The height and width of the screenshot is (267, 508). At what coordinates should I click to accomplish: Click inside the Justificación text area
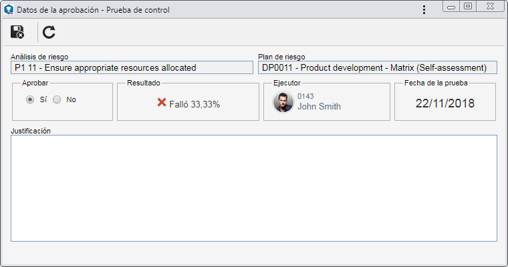click(254, 188)
